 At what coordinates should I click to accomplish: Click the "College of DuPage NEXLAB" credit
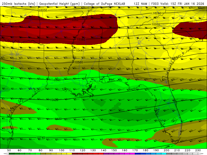tap(105, 4)
